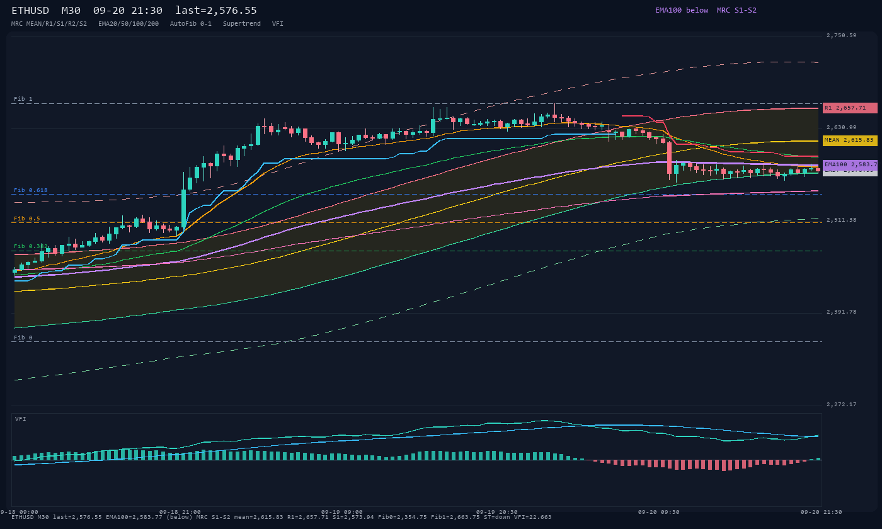Image resolution: width=882 pixels, height=529 pixels.
Task: Click the ETHUSD symbol in the title
Action: pyautogui.click(x=30, y=10)
